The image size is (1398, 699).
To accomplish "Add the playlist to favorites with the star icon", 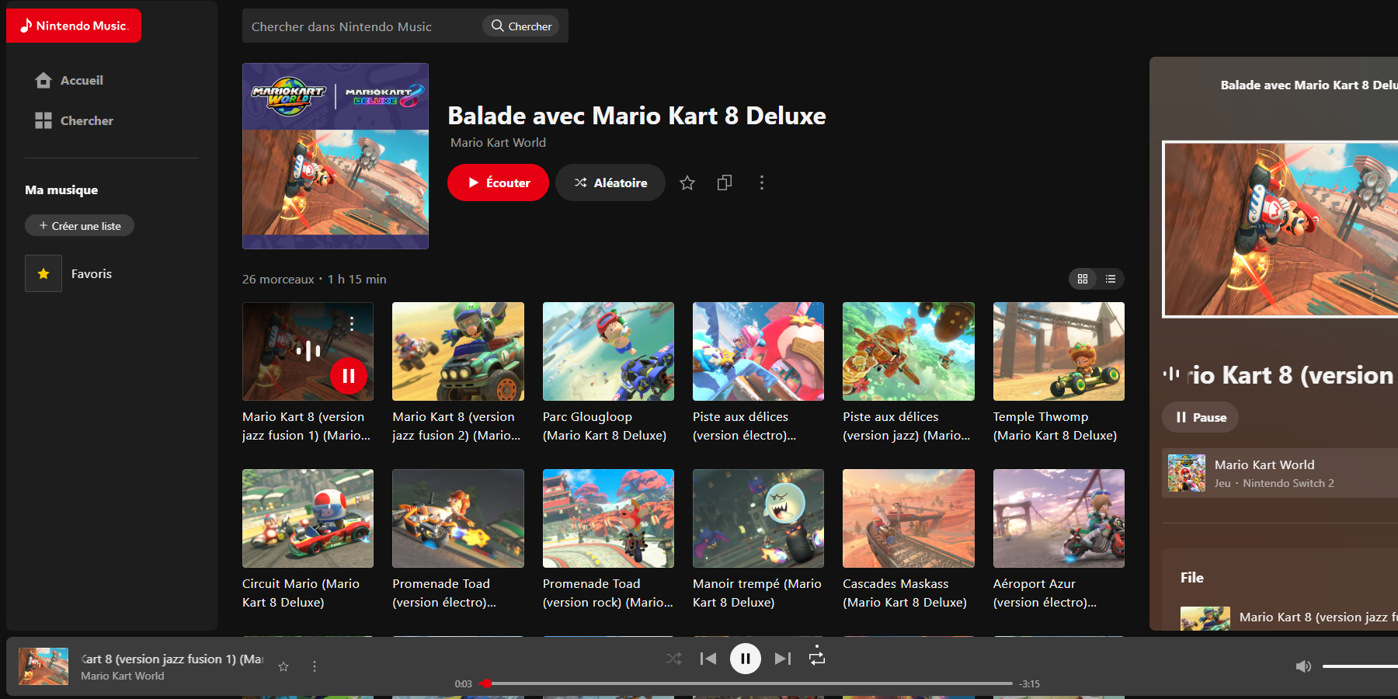I will coord(687,183).
